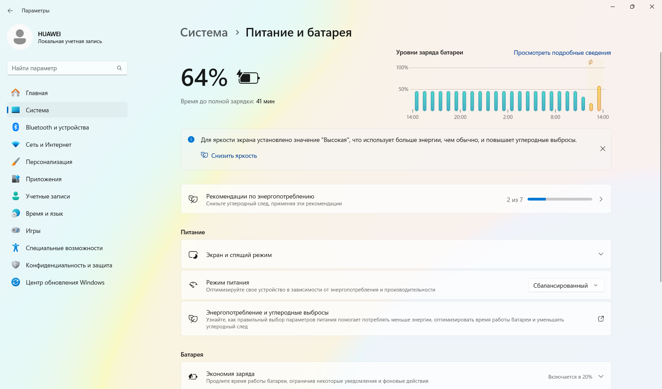The height and width of the screenshot is (389, 662).
Task: Expand the Экономия заряда section chevron
Action: click(601, 376)
